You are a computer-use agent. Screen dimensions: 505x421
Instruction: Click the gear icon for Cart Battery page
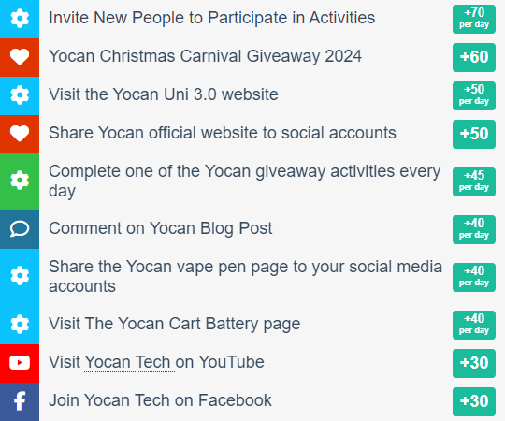[x=20, y=325]
